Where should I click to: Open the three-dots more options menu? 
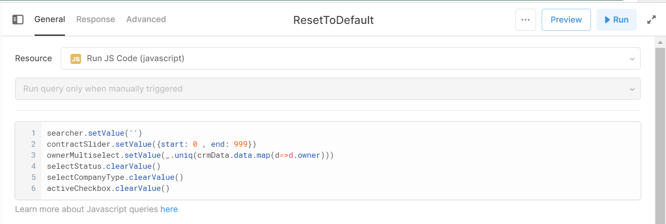526,20
